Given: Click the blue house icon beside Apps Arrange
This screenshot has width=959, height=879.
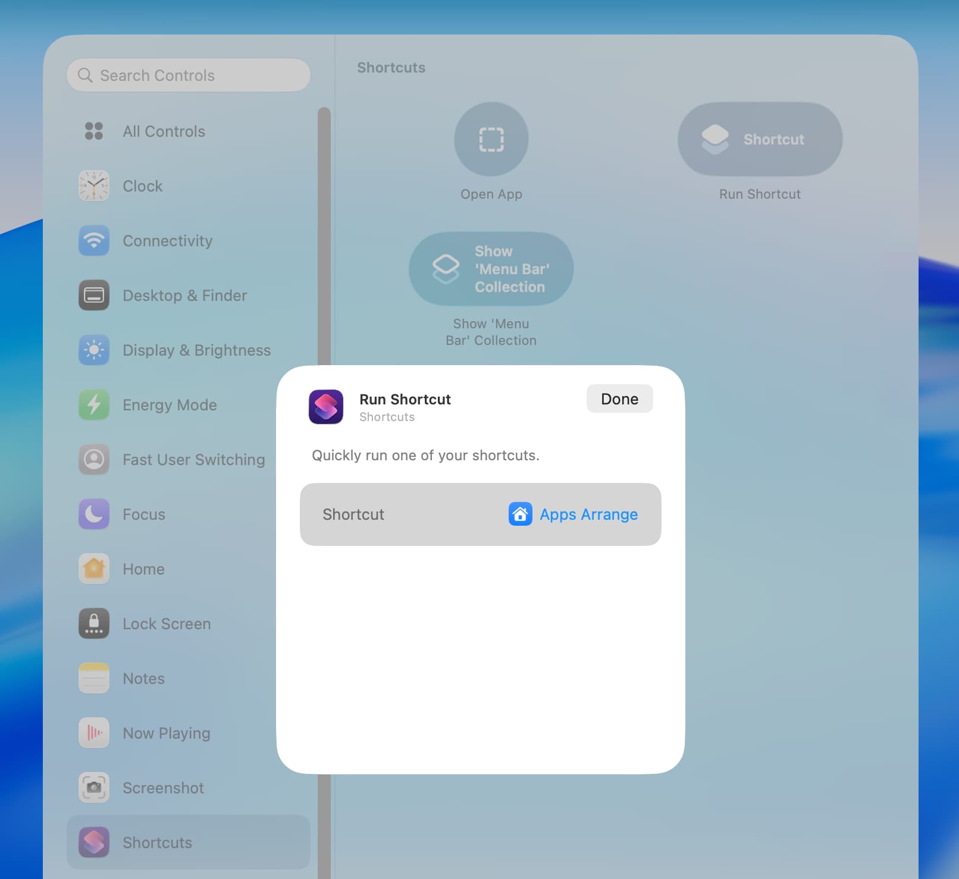Looking at the screenshot, I should [521, 514].
